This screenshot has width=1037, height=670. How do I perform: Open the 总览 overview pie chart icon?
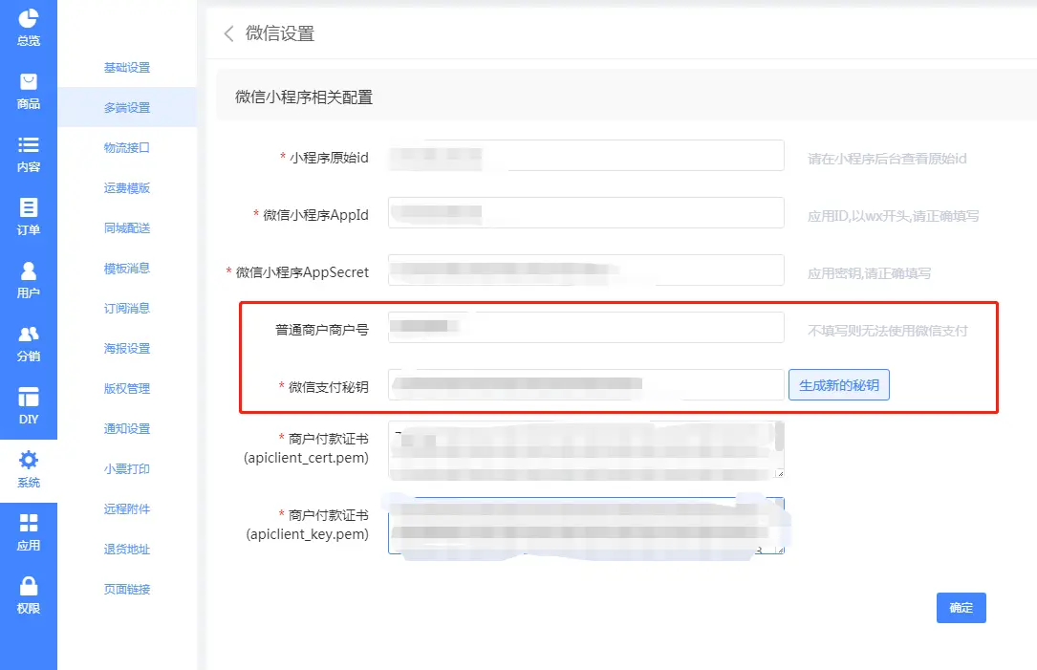click(x=29, y=19)
